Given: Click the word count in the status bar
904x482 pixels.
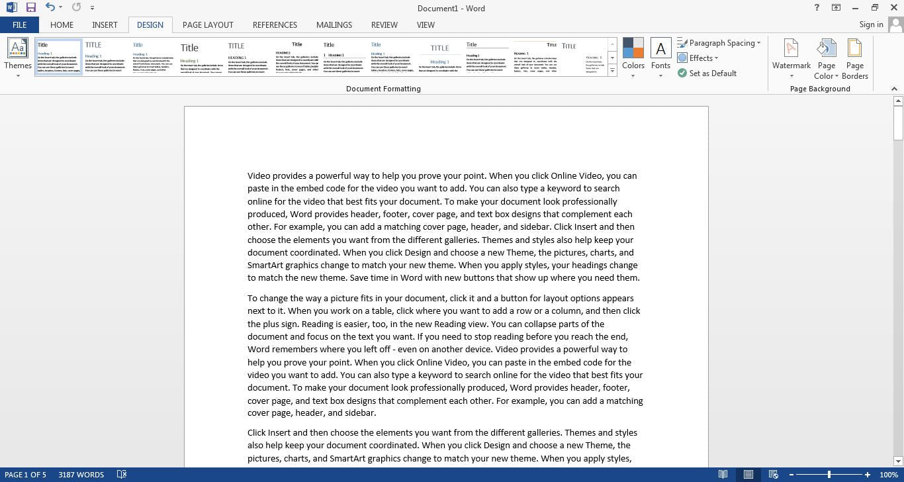Looking at the screenshot, I should click(x=81, y=474).
